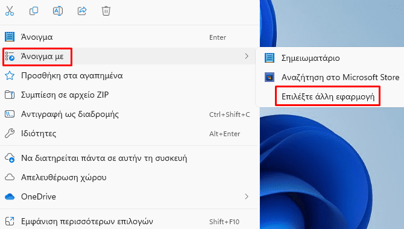
Task: Click the Share icon
Action: tap(82, 11)
